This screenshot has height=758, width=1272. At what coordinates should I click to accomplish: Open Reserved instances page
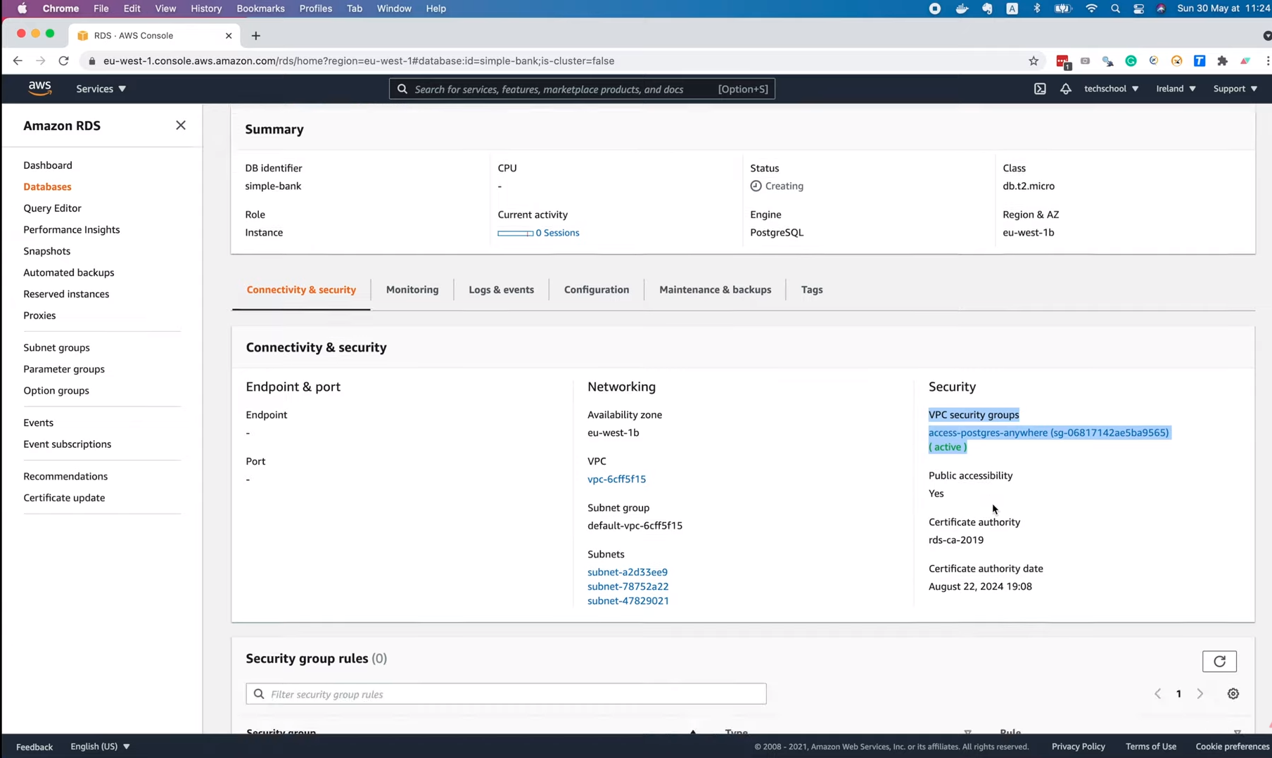click(66, 294)
